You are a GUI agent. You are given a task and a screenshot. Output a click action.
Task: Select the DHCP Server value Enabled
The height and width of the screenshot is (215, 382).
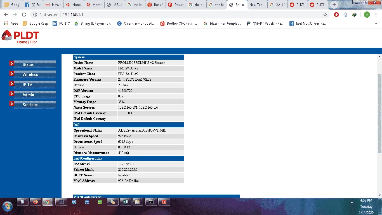[124, 175]
